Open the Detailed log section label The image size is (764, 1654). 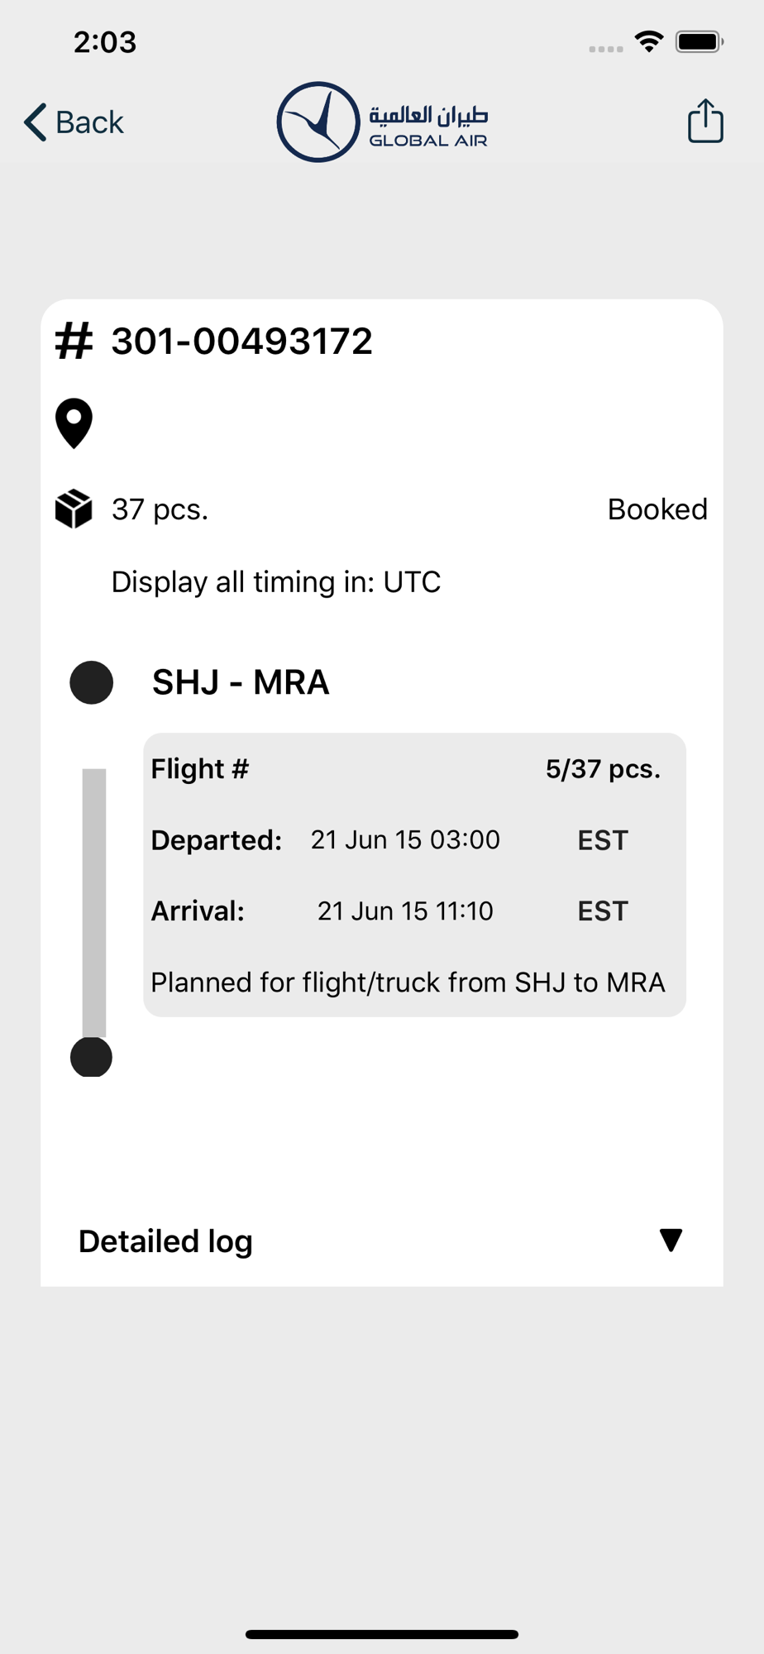coord(165,1241)
